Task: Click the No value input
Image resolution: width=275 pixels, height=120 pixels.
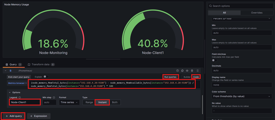Action: click(x=242, y=111)
